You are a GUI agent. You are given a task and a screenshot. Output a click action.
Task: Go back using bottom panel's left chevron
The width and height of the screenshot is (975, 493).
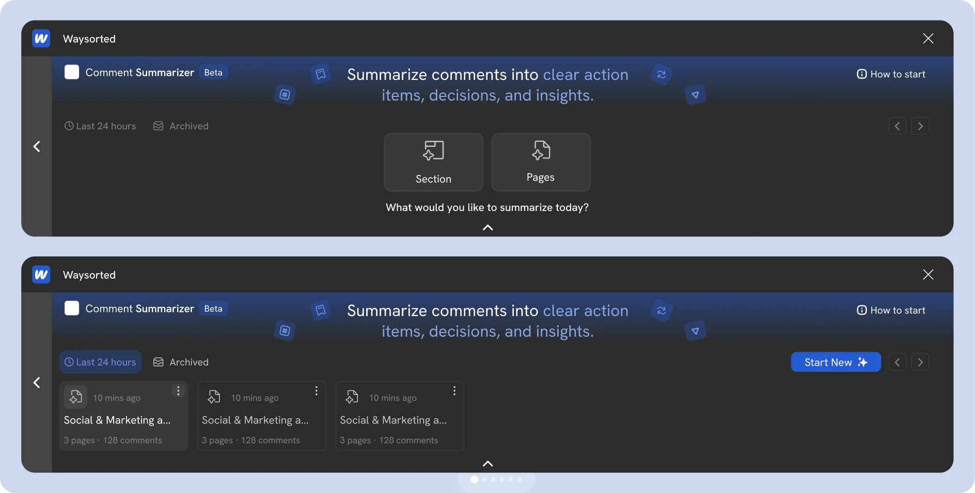[37, 383]
